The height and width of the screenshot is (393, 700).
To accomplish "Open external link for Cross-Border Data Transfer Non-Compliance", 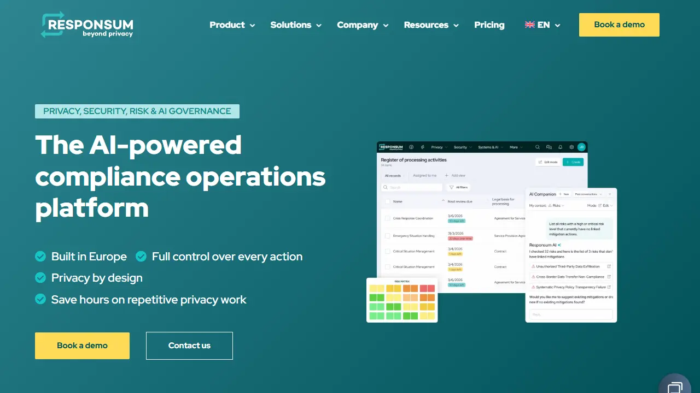I will click(609, 277).
